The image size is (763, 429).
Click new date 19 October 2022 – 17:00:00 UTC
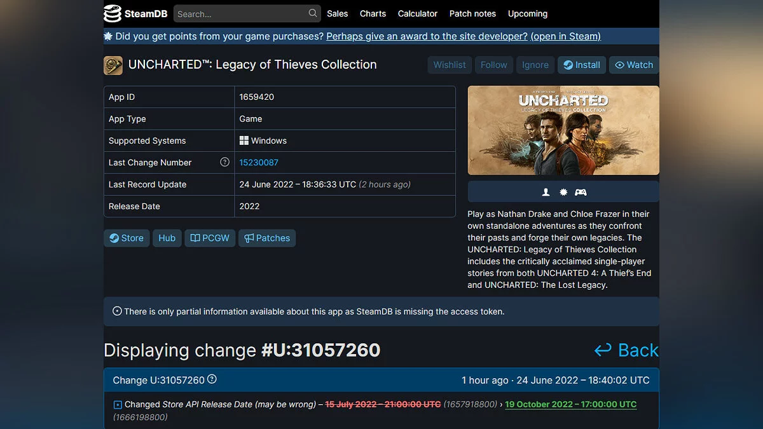(570, 404)
